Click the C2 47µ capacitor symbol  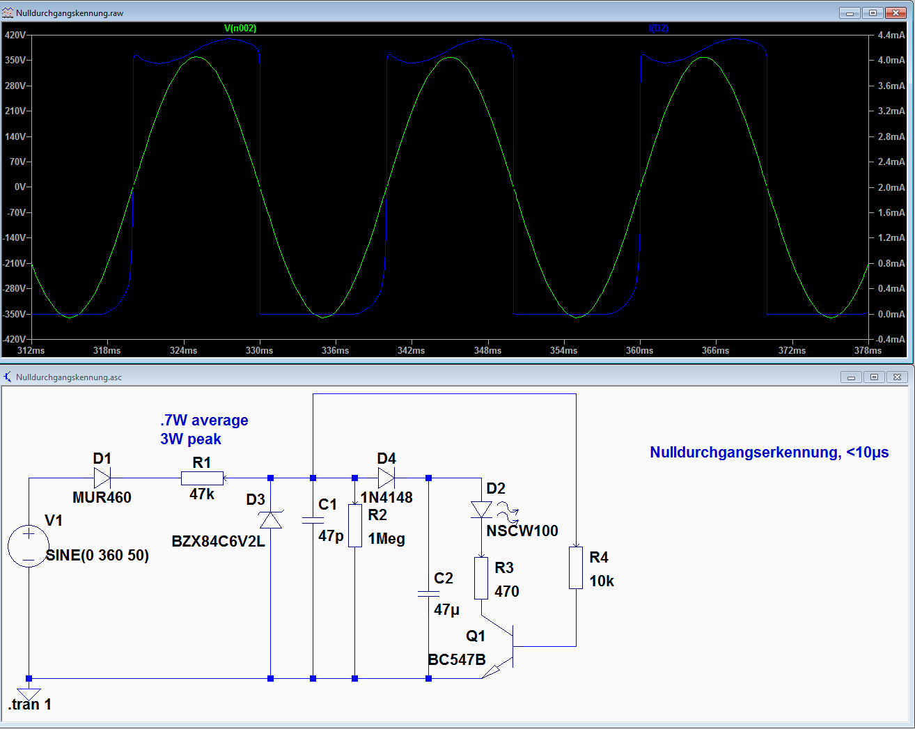pyautogui.click(x=428, y=594)
